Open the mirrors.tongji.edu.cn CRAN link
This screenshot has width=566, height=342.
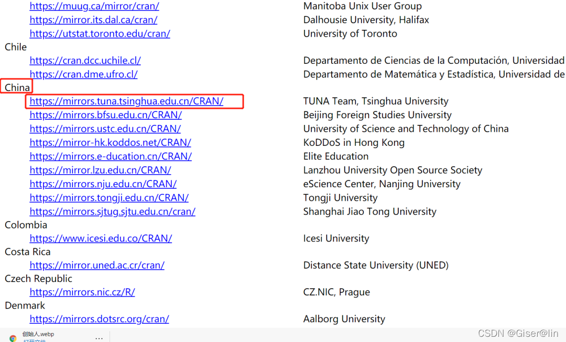109,198
